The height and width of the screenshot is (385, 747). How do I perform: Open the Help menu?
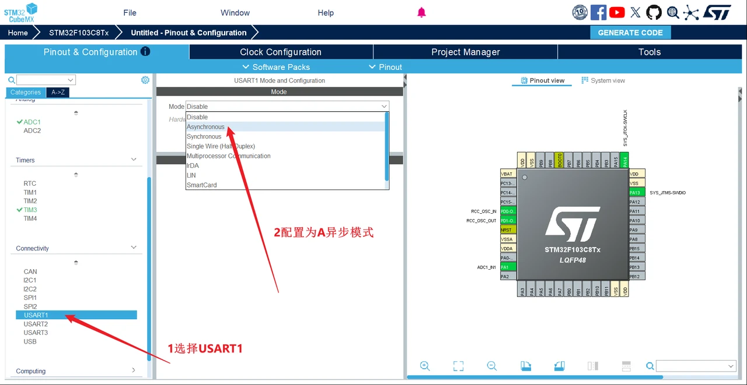(326, 13)
